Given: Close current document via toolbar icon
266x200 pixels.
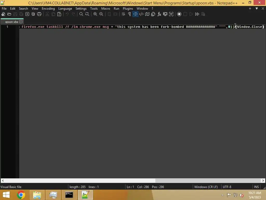Looking at the screenshot, I should point(27,14).
